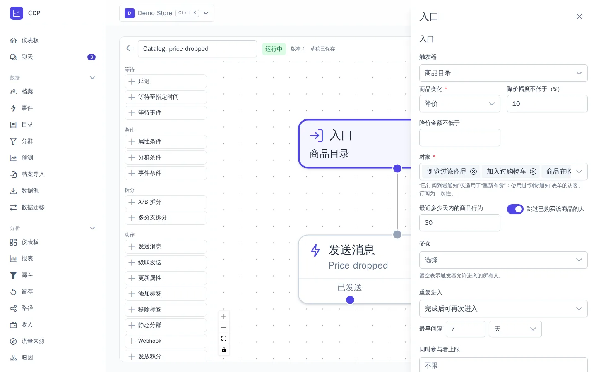Click the CDP logo icon
This screenshot has height=372, width=596.
(x=17, y=13)
